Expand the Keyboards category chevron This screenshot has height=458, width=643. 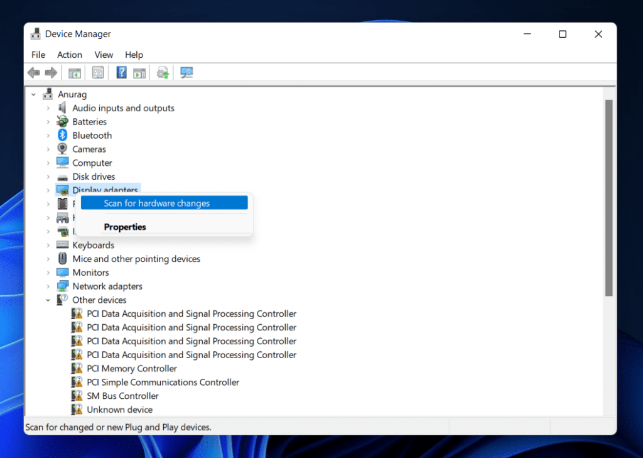48,245
